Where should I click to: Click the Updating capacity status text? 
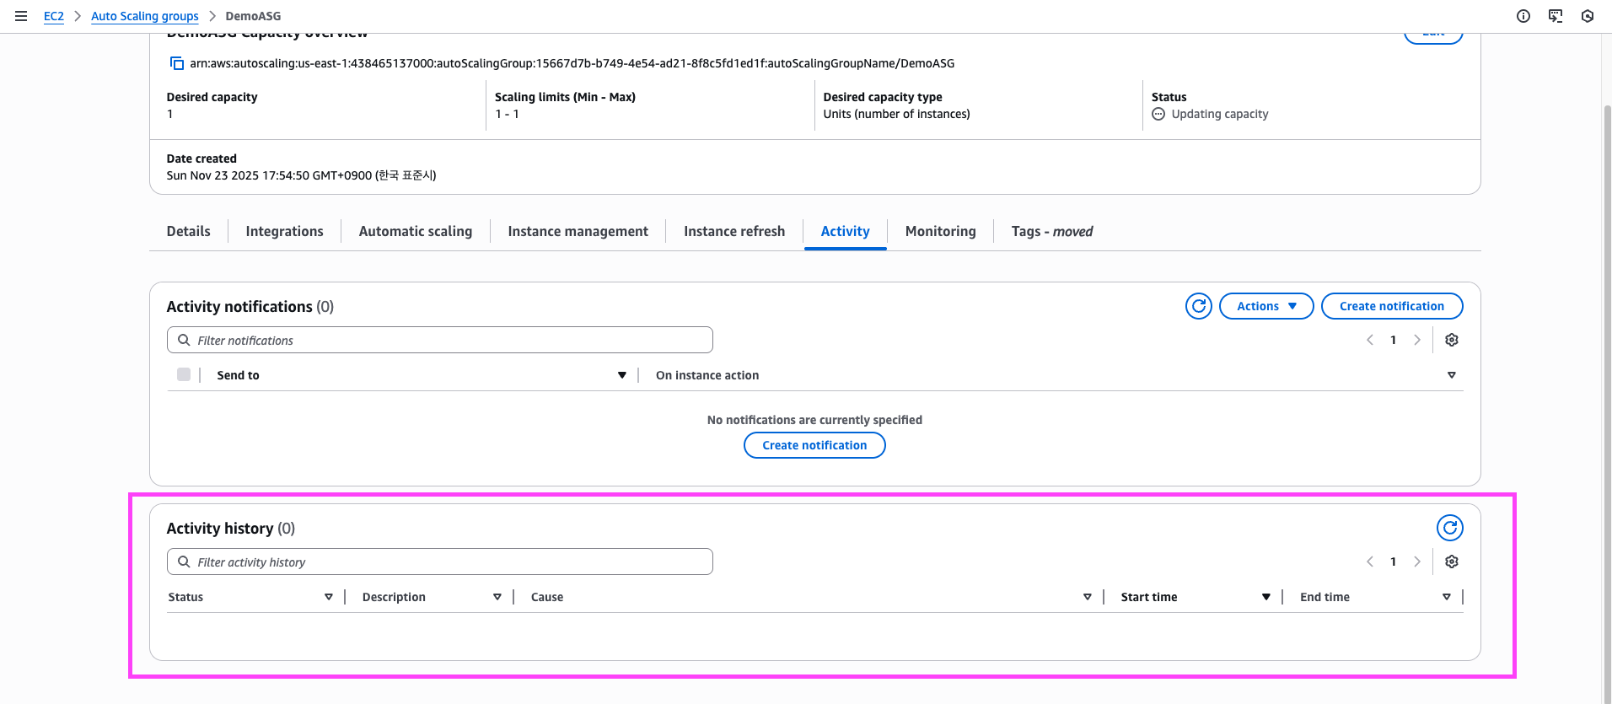point(1220,114)
